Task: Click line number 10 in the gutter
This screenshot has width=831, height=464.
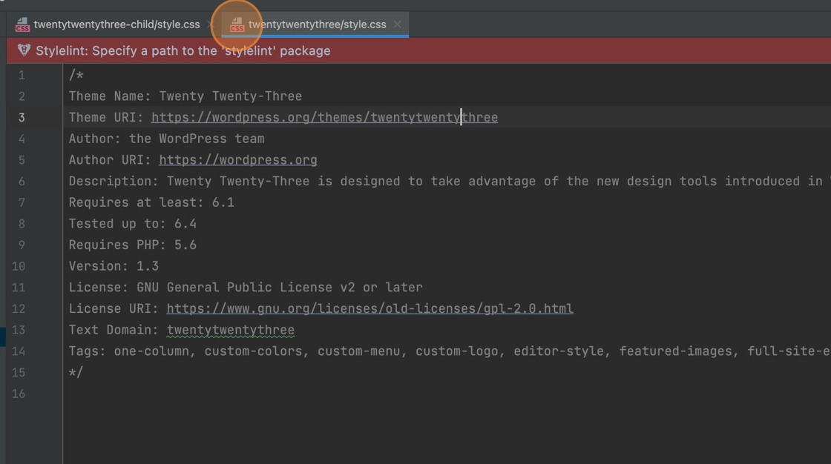Action: (x=19, y=266)
